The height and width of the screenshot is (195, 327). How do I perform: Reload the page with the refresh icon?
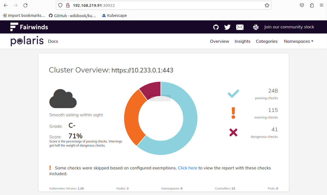(x=25, y=5)
